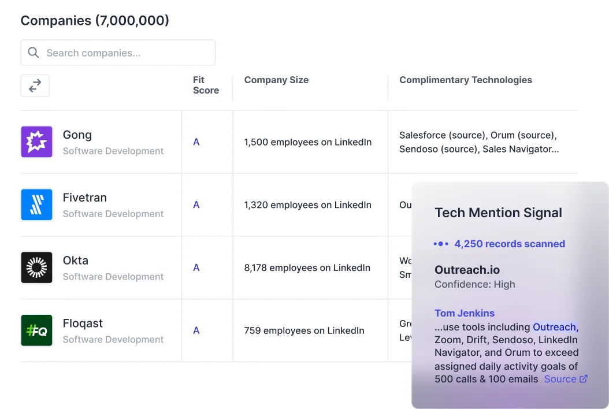Select the Complimentary Technologies column header
The height and width of the screenshot is (409, 609).
(466, 80)
